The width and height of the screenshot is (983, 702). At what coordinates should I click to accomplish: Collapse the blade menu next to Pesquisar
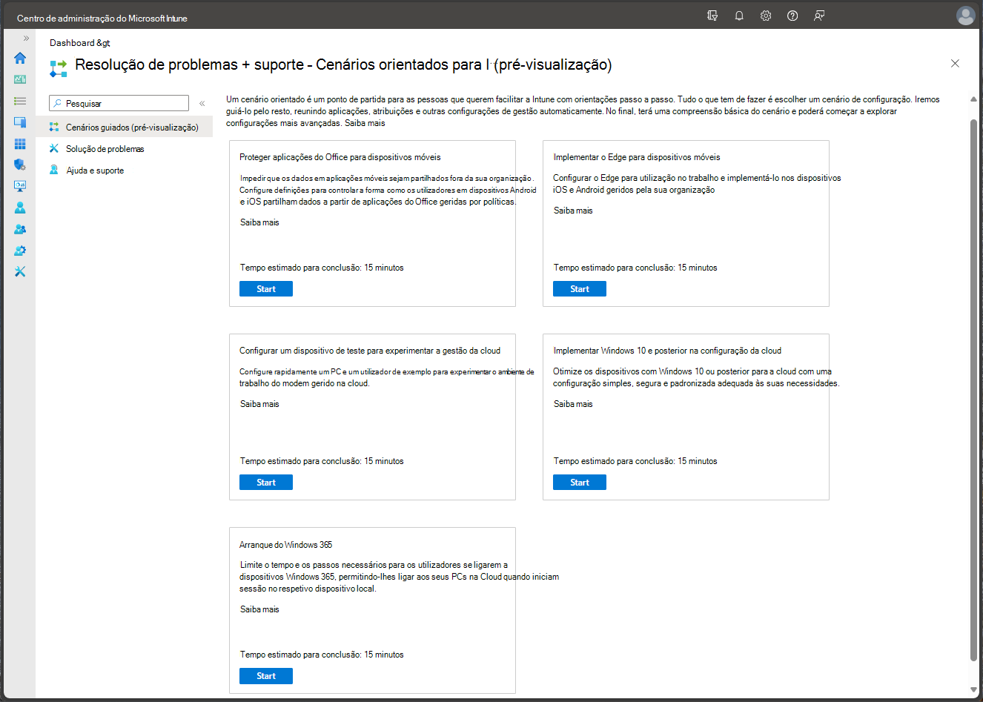(x=202, y=104)
